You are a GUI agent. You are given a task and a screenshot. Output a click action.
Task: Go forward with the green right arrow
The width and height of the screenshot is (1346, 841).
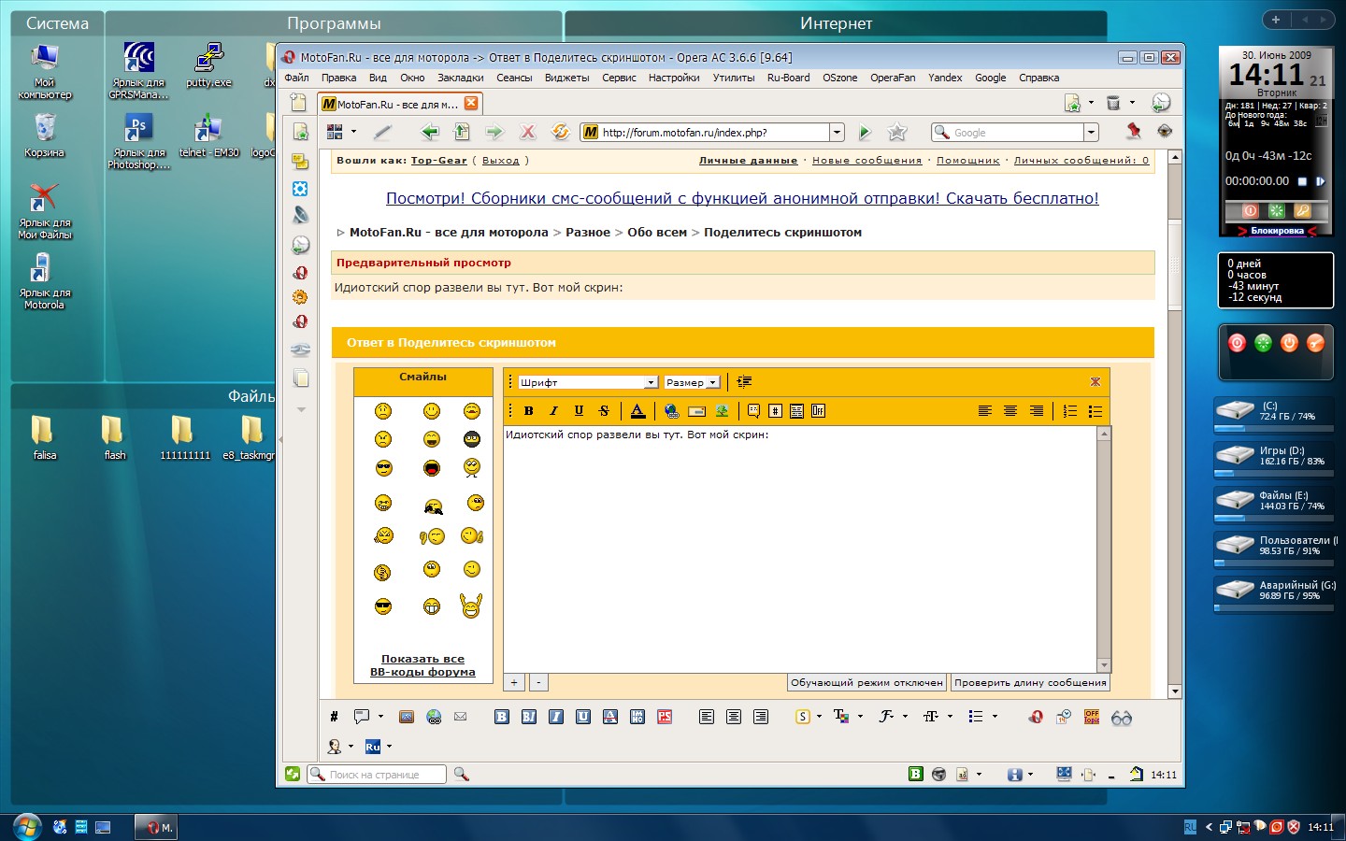click(x=494, y=132)
